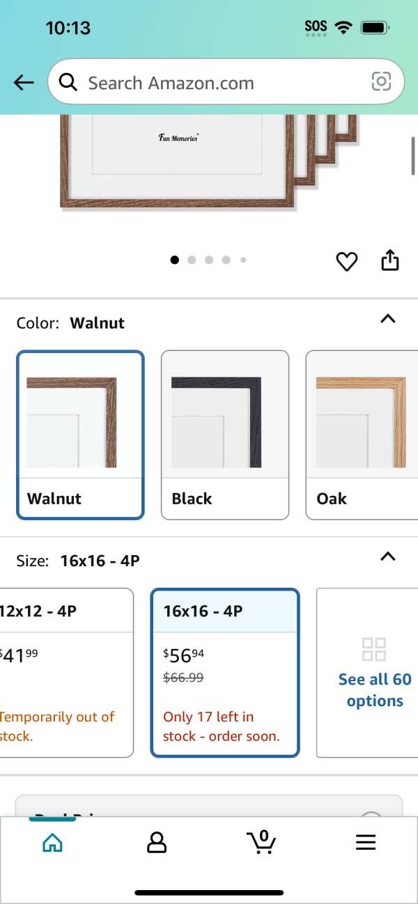Image resolution: width=418 pixels, height=904 pixels.
Task: Tap the back arrow icon
Action: tap(24, 83)
